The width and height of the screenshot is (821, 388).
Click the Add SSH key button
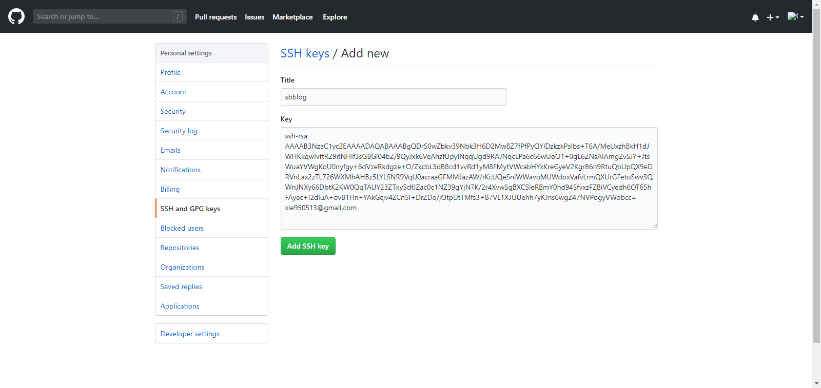[308, 246]
